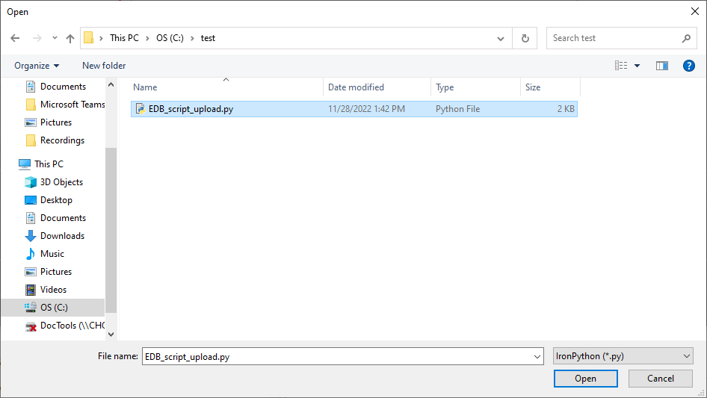
Task: Open the IronPython (*.py) file type dropdown
Action: [623, 356]
